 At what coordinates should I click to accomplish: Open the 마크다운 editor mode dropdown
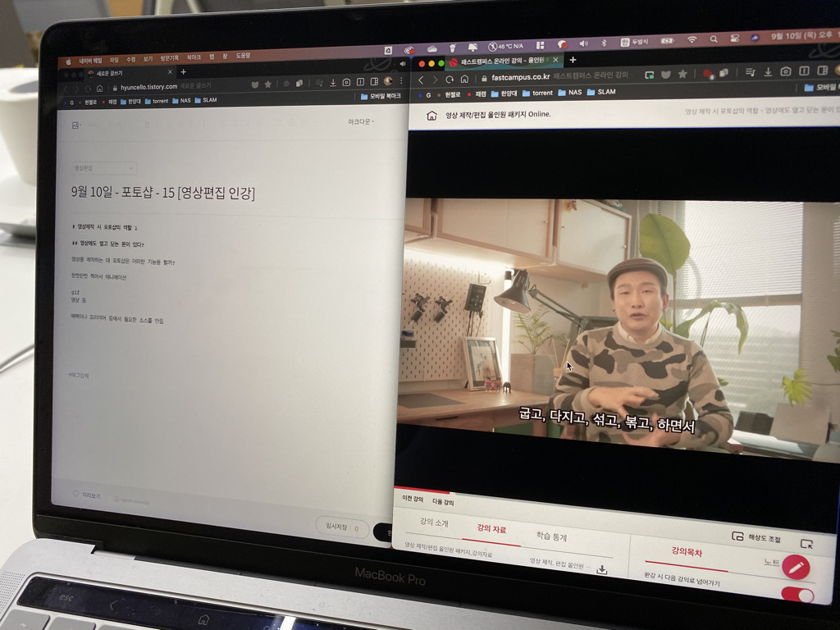[361, 121]
